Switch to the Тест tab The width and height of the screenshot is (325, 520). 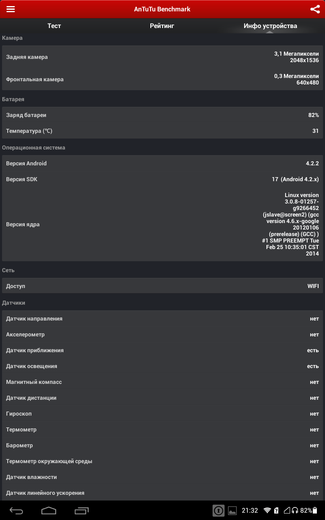54,26
